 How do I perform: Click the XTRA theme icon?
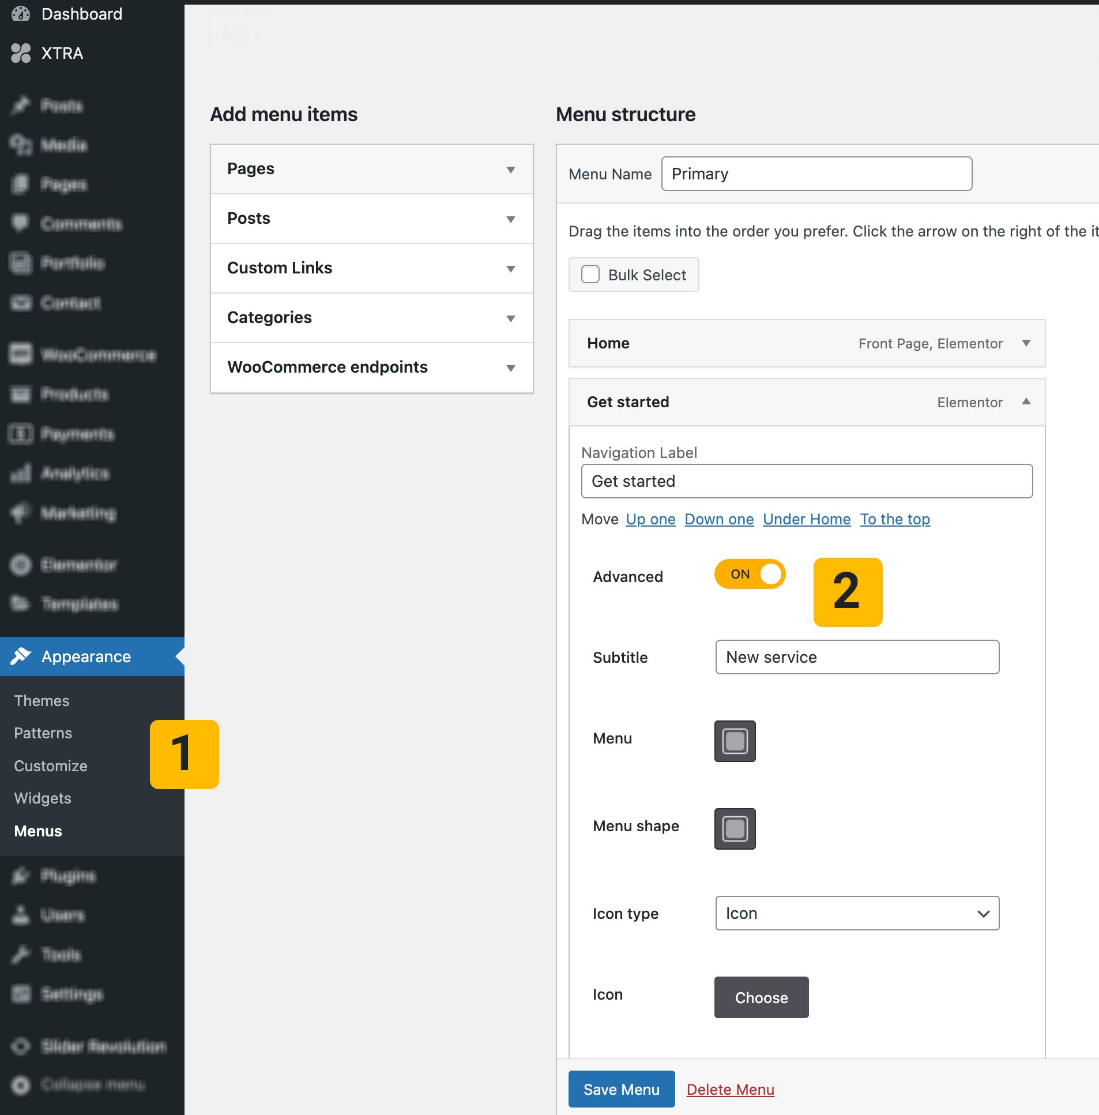click(x=21, y=53)
